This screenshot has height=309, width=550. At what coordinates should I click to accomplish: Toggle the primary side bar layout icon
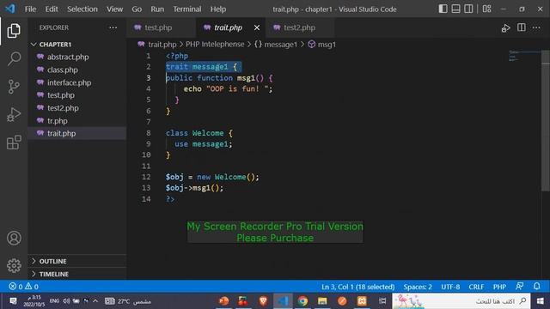(443, 9)
